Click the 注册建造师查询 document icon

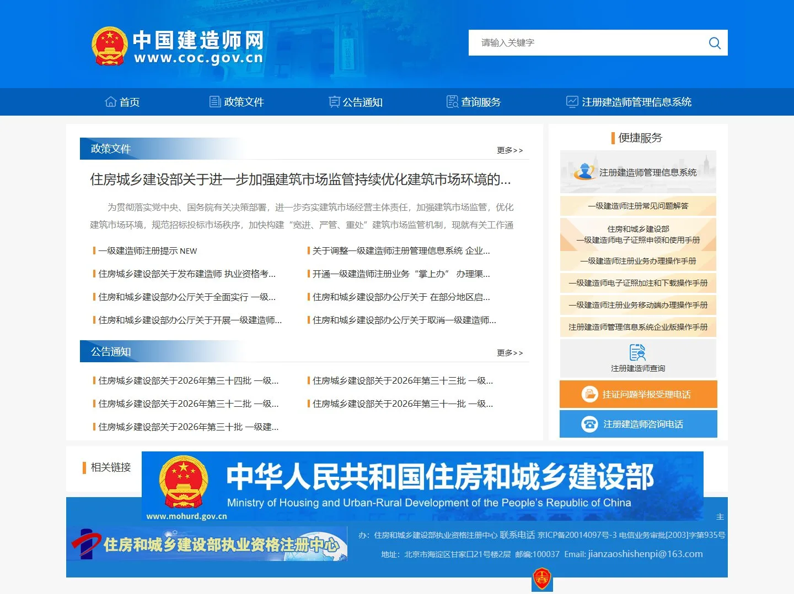click(638, 352)
